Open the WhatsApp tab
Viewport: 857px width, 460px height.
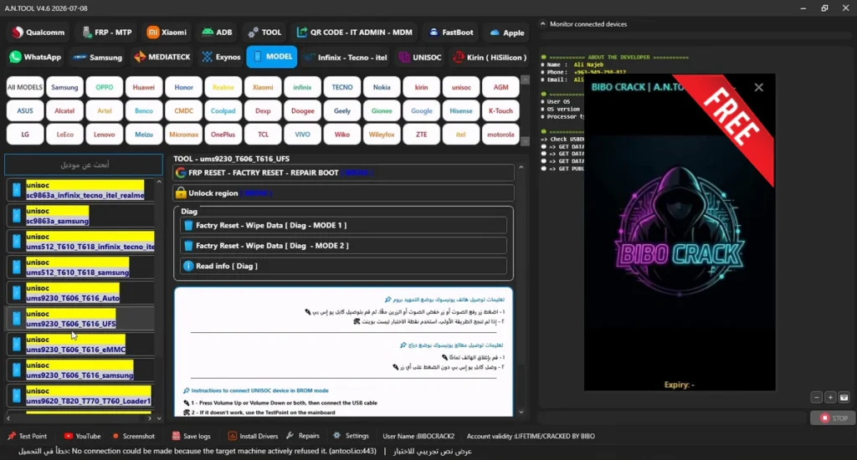35,57
